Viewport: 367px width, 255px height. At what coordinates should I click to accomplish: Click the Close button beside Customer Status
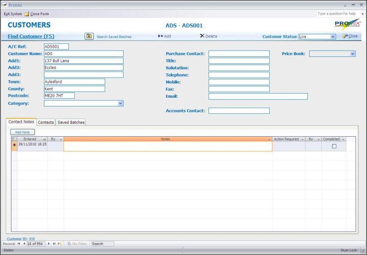(x=350, y=36)
